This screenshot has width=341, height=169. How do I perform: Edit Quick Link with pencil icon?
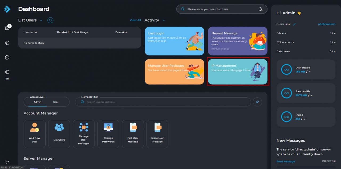click(x=294, y=24)
